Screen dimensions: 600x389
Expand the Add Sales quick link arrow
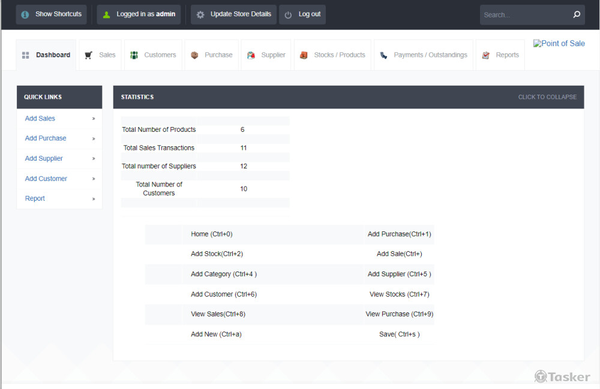click(x=94, y=119)
